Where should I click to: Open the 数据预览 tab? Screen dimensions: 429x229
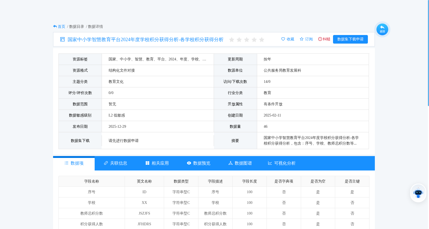pyautogui.click(x=199, y=163)
